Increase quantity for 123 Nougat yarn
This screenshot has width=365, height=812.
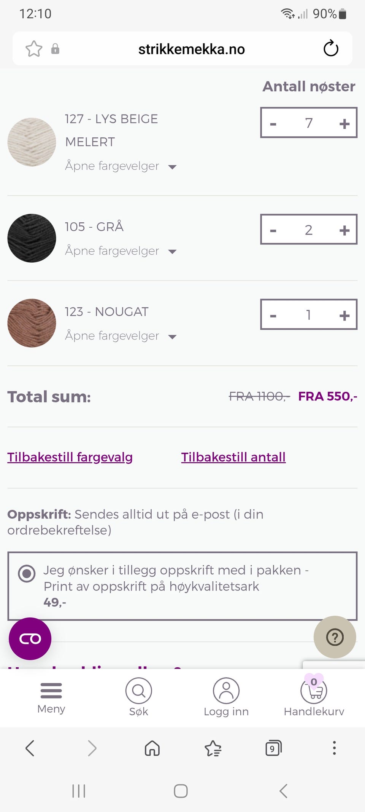(x=344, y=315)
